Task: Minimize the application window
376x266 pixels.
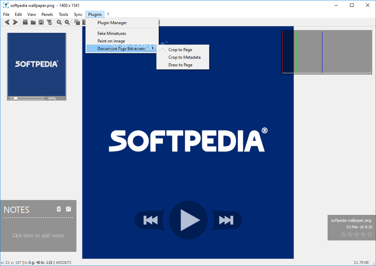Action: (x=336, y=5)
